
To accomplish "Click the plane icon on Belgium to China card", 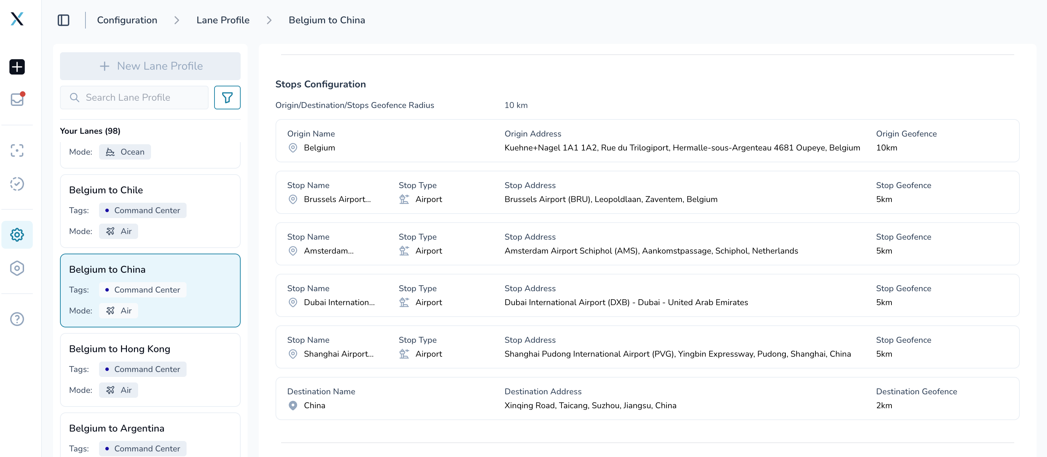I will (110, 311).
